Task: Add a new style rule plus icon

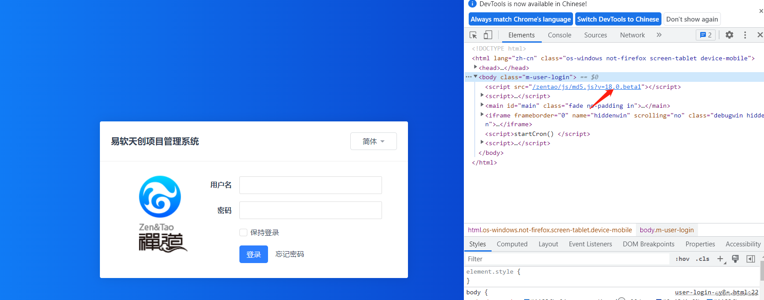Action: [720, 259]
